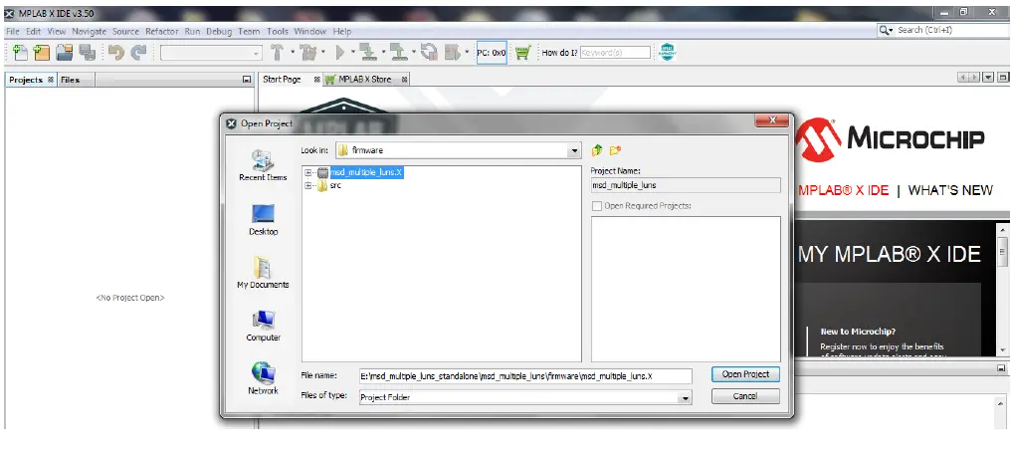Click the New File toolbar icon
The width and height of the screenshot is (1011, 451).
coord(21,52)
